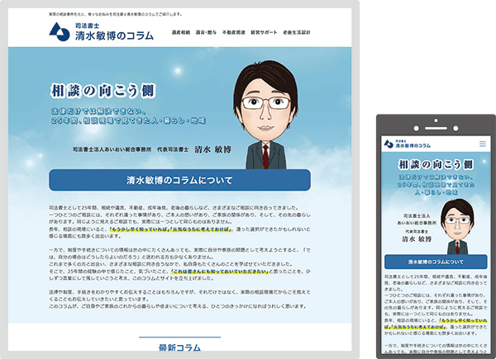
Task: Click the mobile 清水敏博のコラムについて button
Action: coord(436,262)
